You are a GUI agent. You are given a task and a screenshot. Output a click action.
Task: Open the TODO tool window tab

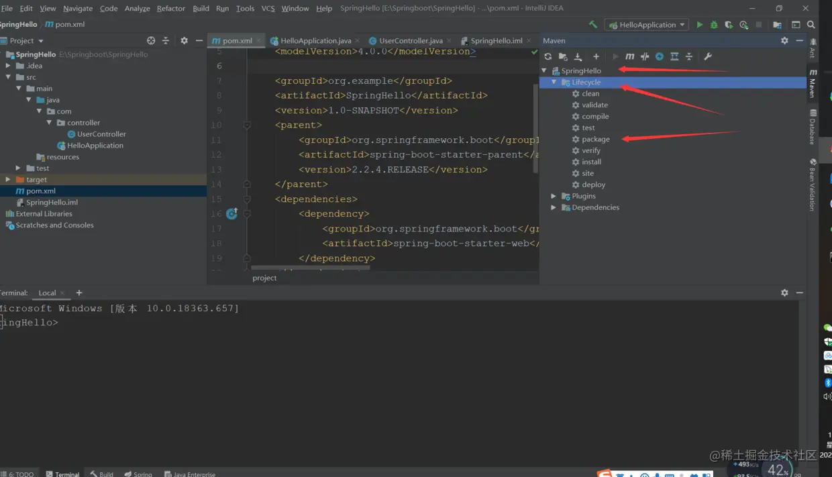17,474
